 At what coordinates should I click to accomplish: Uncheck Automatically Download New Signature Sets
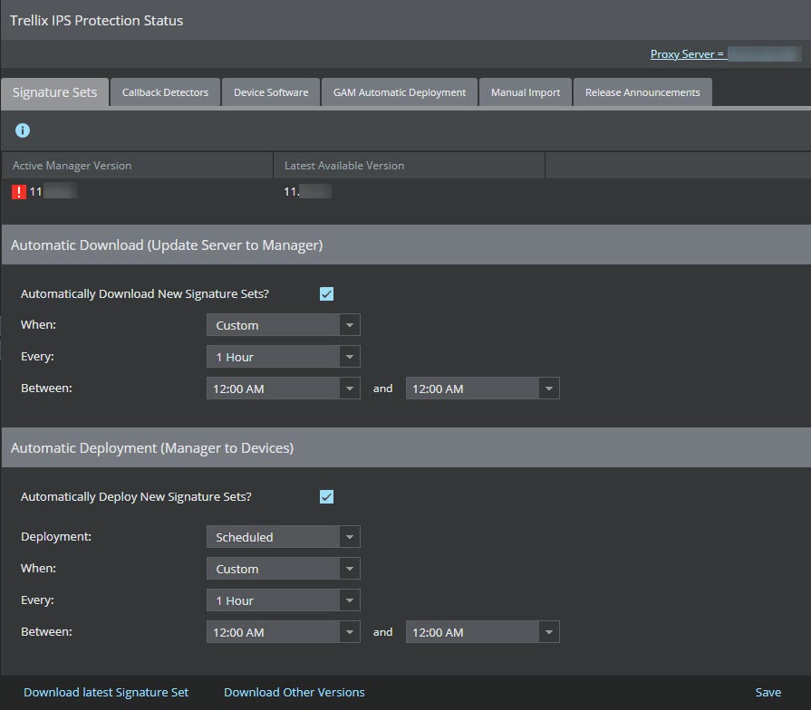pyautogui.click(x=326, y=294)
